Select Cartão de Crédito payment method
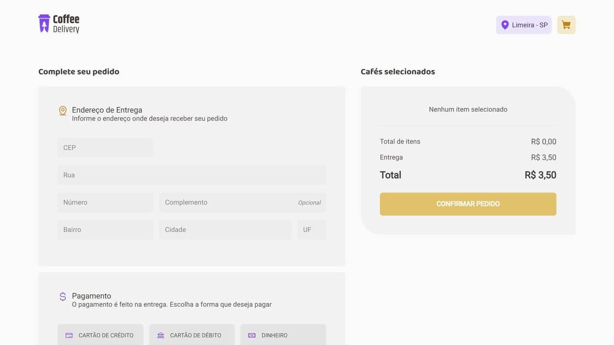The height and width of the screenshot is (345, 614). pyautogui.click(x=100, y=335)
